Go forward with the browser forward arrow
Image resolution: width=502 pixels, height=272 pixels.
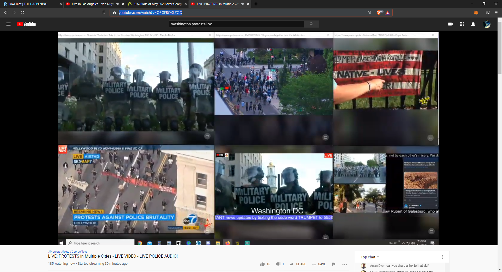click(14, 13)
